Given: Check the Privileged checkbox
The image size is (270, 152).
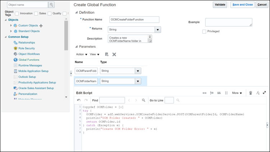Looking at the screenshot, I should 204,31.
